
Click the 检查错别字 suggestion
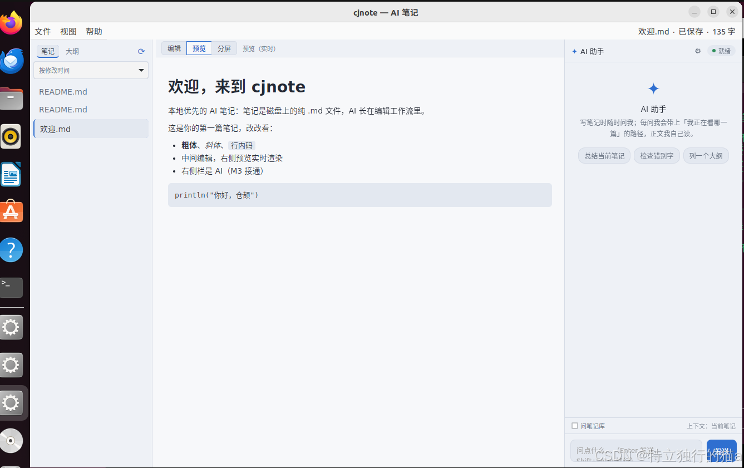coord(657,156)
